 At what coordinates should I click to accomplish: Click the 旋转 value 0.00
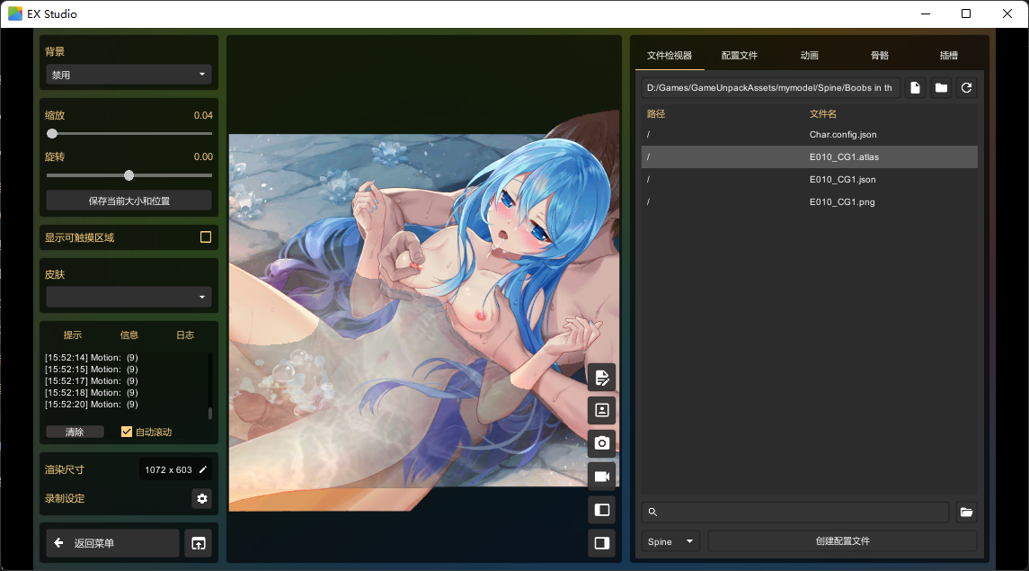click(x=203, y=156)
